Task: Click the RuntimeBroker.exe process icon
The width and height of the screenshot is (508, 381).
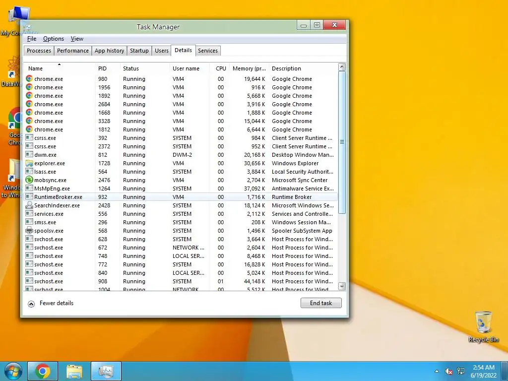Action: (29, 196)
